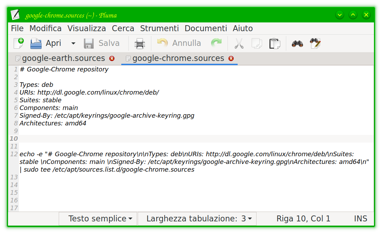Open the Modifica menu

pyautogui.click(x=45, y=28)
